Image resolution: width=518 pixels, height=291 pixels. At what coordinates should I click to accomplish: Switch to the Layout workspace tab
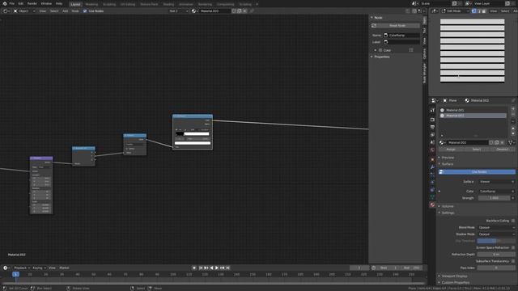(x=75, y=4)
